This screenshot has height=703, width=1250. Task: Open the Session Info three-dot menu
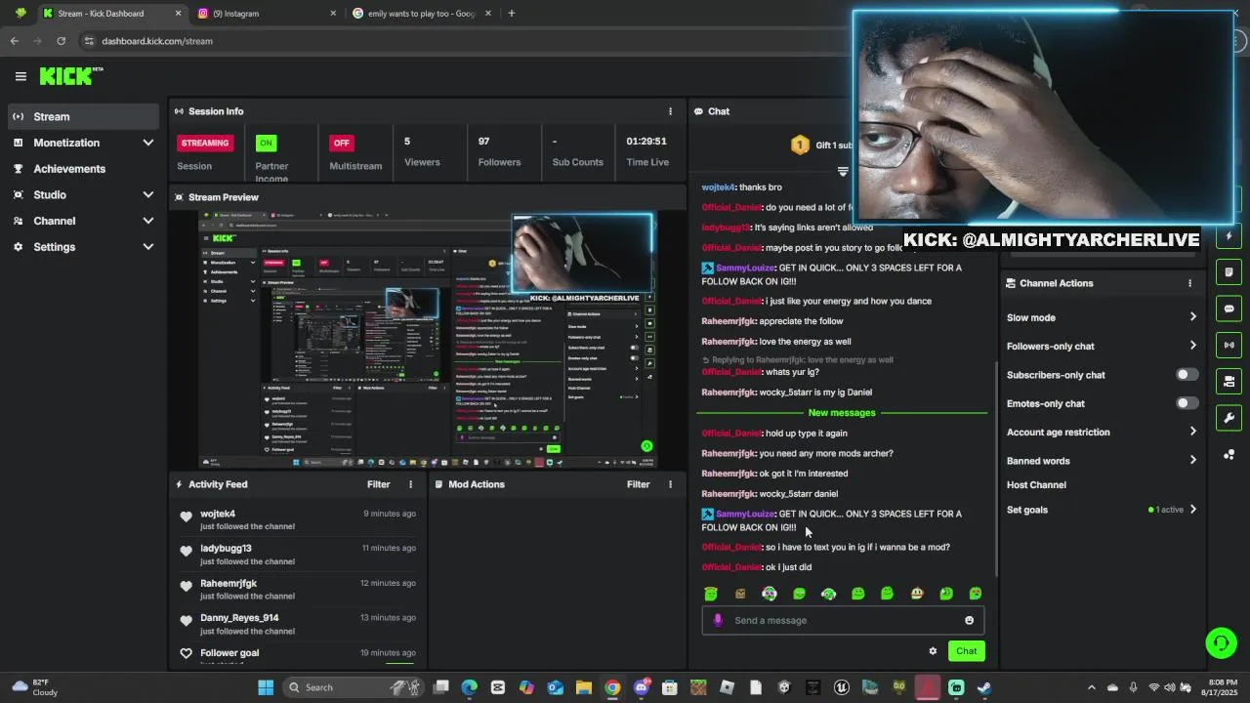(670, 111)
